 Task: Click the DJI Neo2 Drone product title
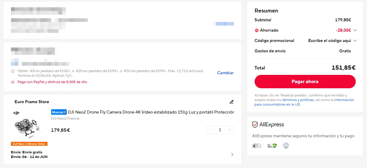(x=151, y=112)
